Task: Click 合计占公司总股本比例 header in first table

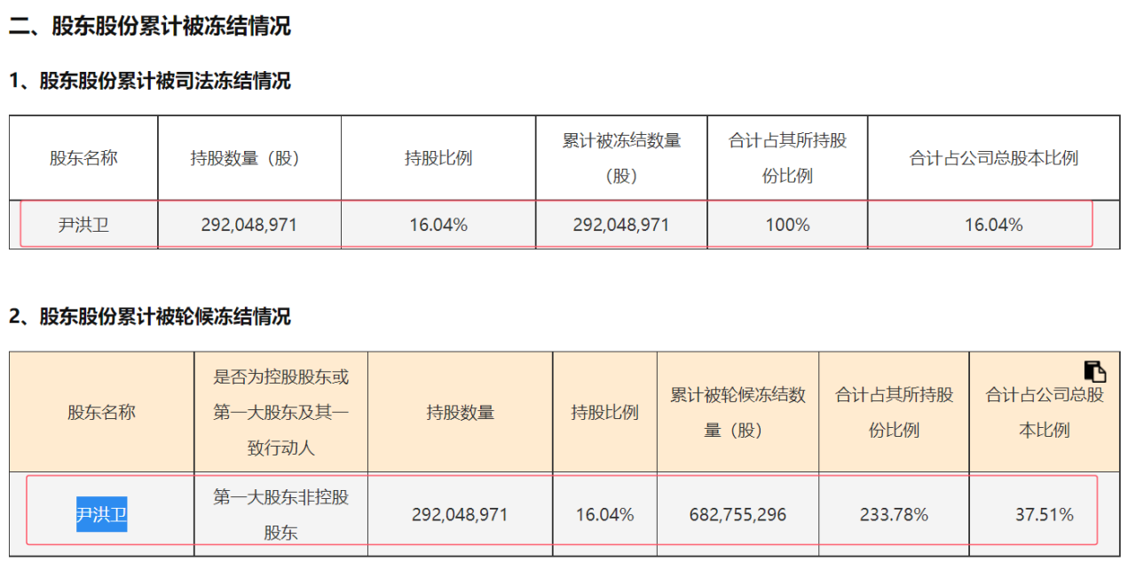Action: click(x=993, y=158)
